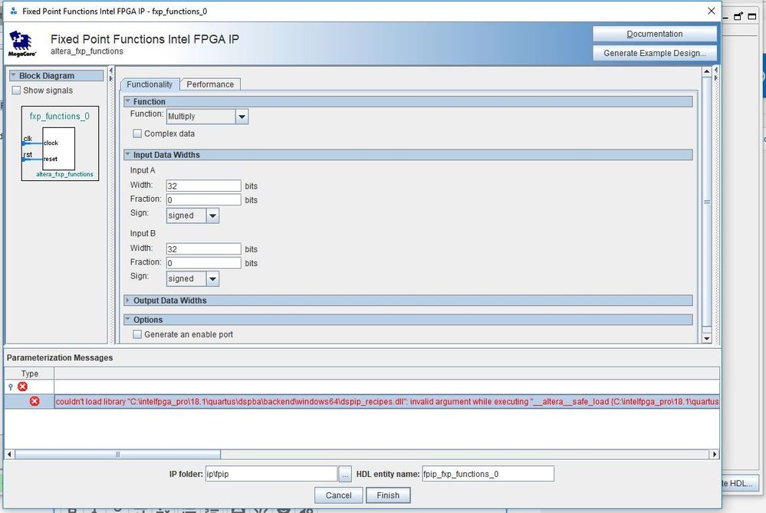
Task: Click the Type column header
Action: click(x=29, y=373)
